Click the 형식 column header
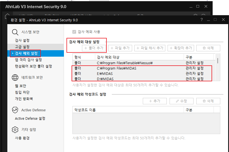The image size is (229, 152). tap(84, 57)
